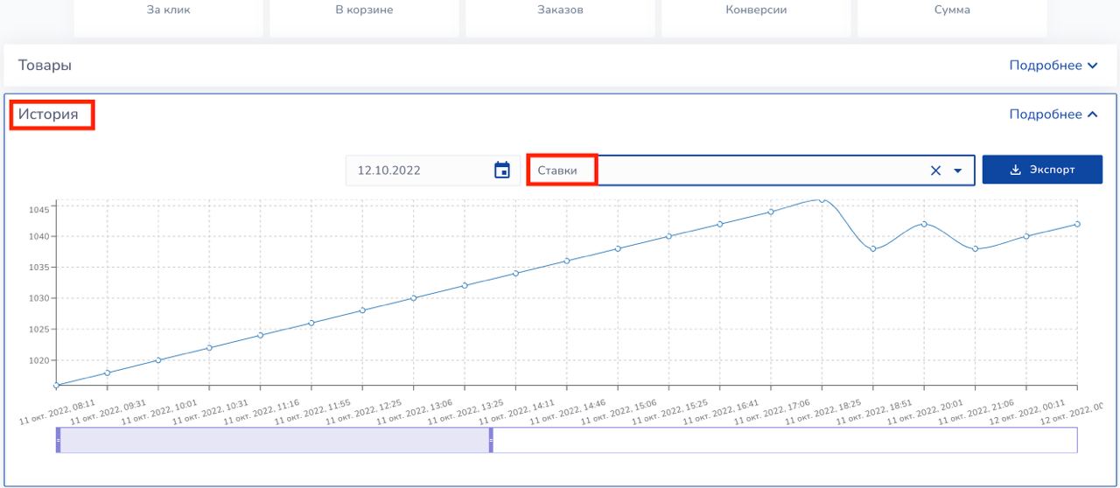Screen dimensions: 1120x488
Task: Click the download icon on Экспорт
Action: point(1015,170)
